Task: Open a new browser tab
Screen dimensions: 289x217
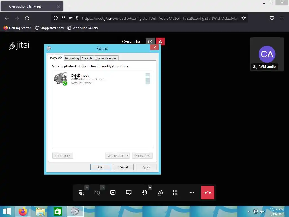Action: click(x=69, y=6)
